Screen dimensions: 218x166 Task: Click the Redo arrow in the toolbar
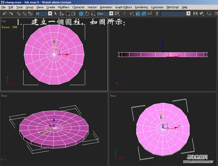[x=11, y=13]
